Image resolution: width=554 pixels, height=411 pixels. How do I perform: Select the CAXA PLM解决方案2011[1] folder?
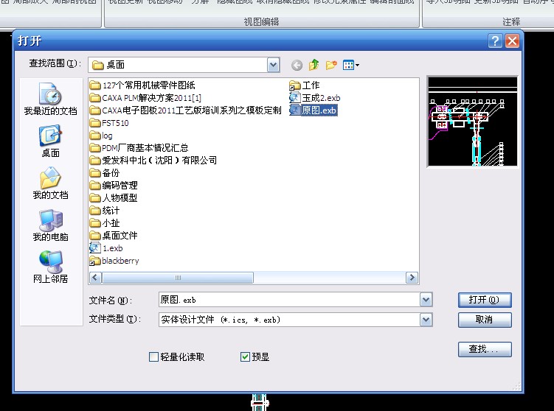[145, 98]
